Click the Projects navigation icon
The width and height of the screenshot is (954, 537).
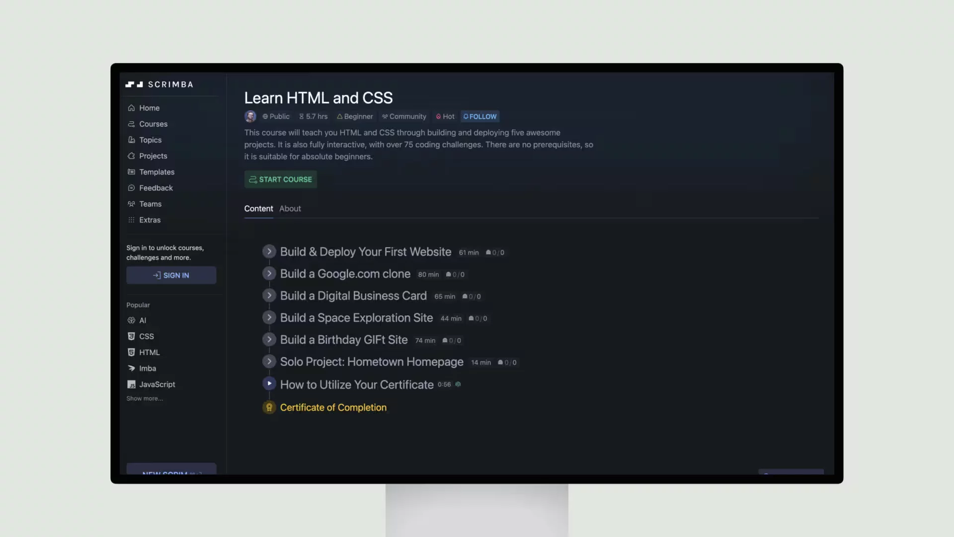(131, 156)
